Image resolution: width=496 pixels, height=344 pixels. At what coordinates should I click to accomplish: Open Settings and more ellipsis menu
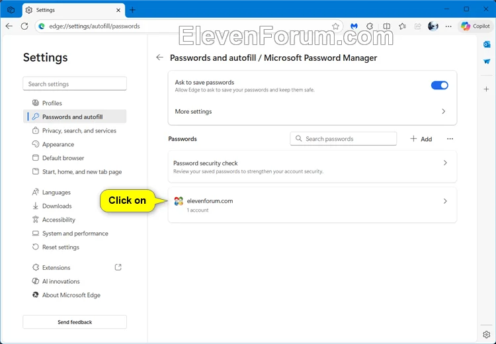pos(448,26)
